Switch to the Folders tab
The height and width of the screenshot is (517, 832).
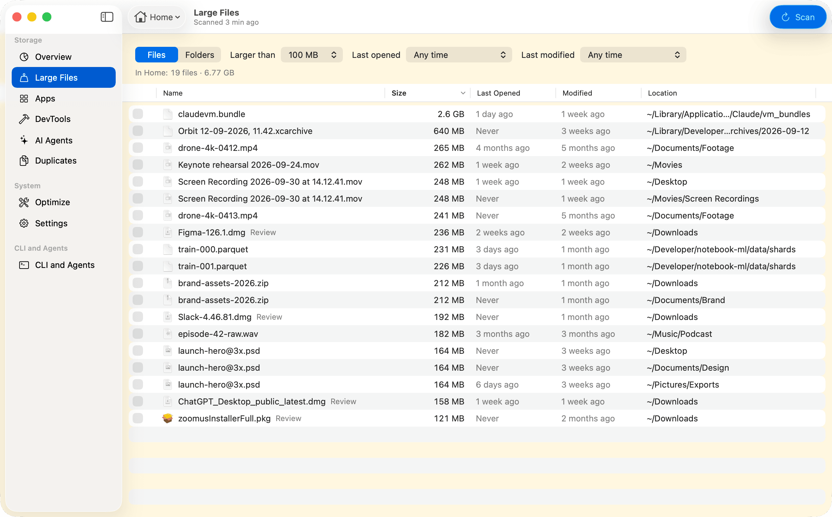tap(200, 55)
